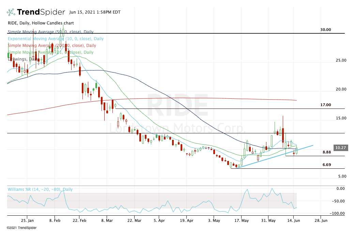
Task: Click the -100.00 Williams %R axis label
Action: pos(338,213)
